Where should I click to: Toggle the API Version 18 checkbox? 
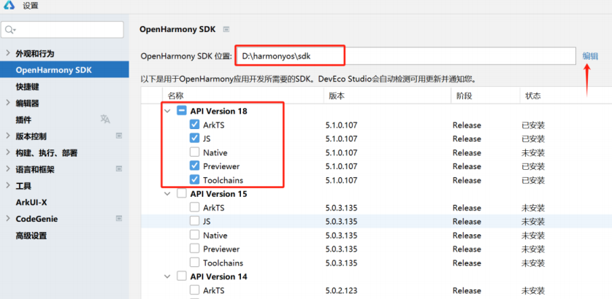pyautogui.click(x=182, y=111)
